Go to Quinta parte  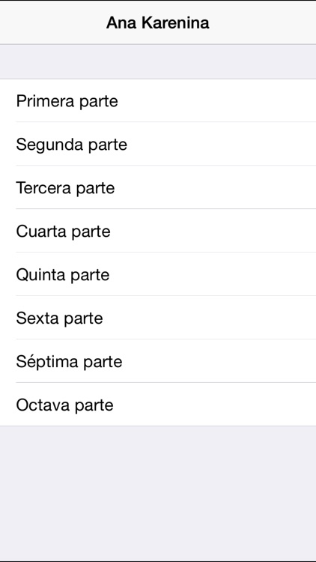(158, 274)
